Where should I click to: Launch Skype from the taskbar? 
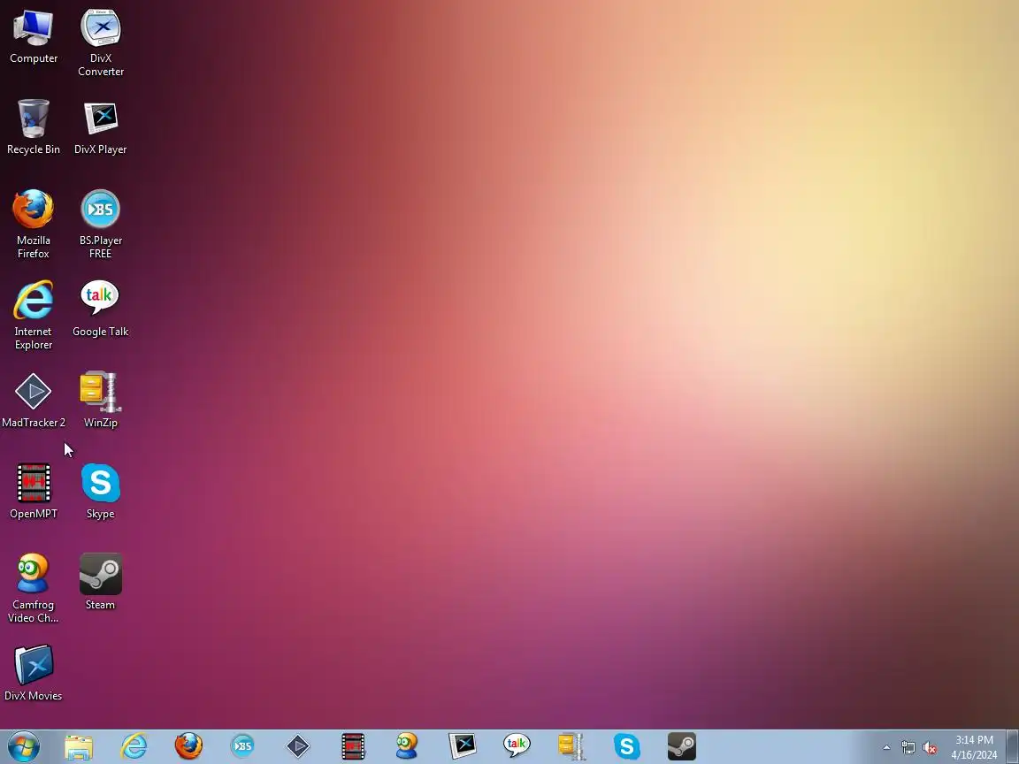[x=627, y=746]
